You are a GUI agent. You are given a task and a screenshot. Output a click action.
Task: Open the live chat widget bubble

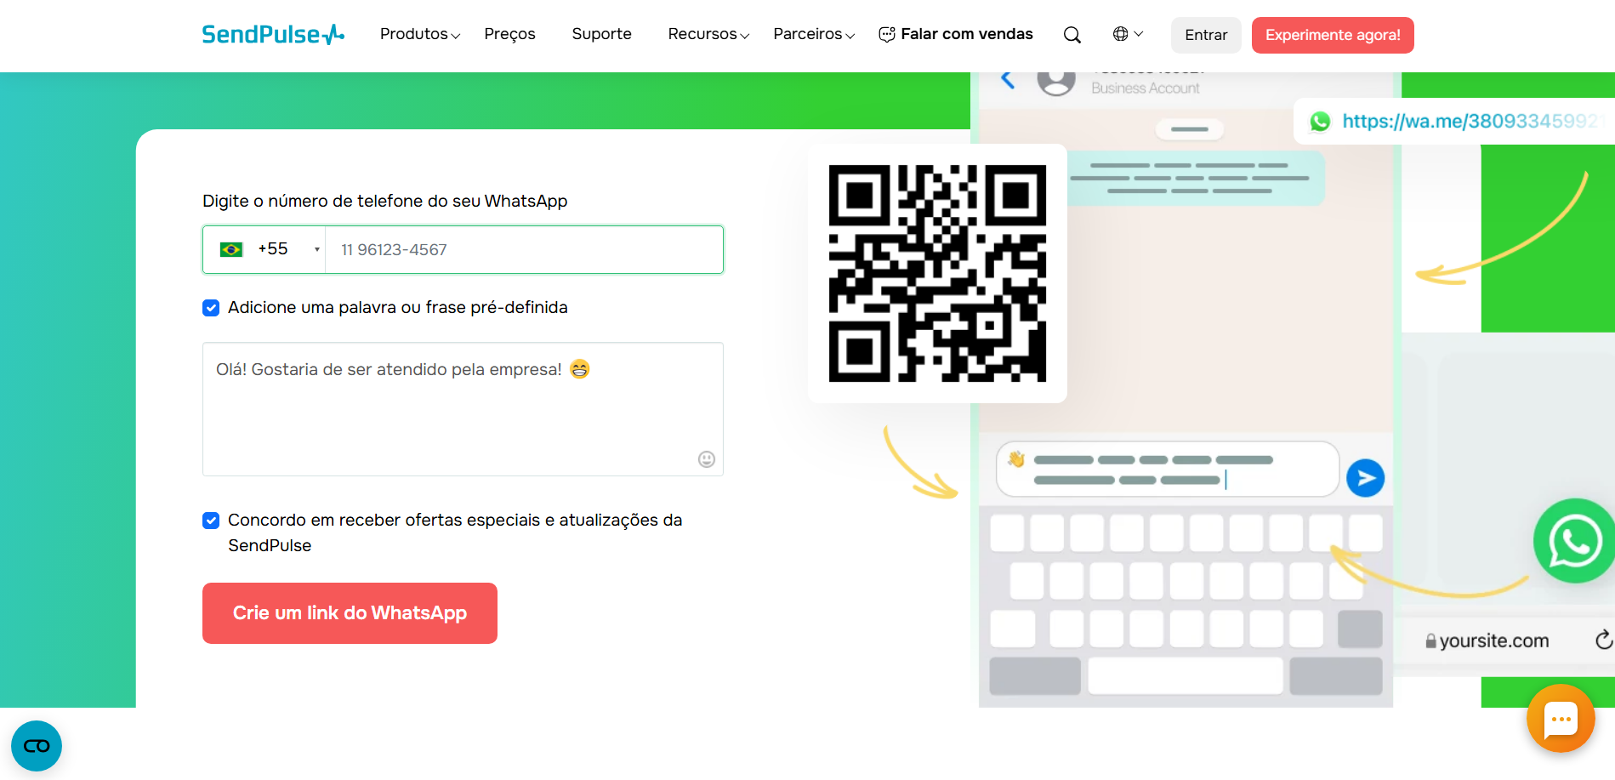coord(1560,719)
